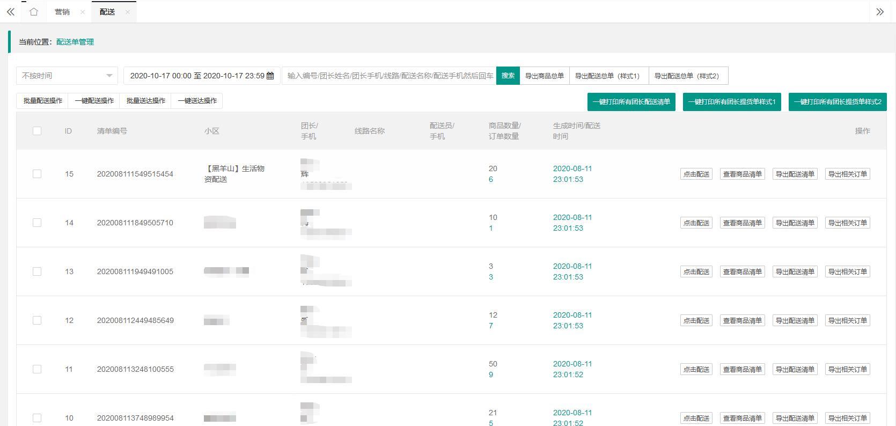
Task: Click 批量配送操作 button
Action: coord(42,101)
